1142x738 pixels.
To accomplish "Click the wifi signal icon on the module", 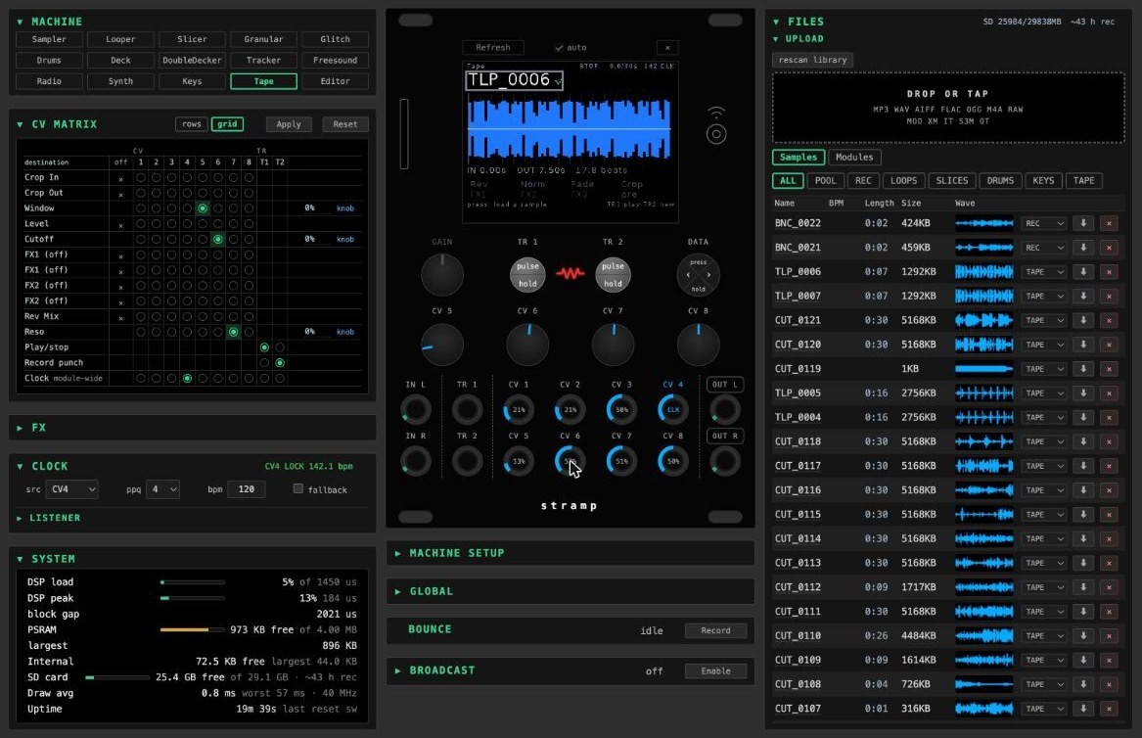I will (x=716, y=113).
